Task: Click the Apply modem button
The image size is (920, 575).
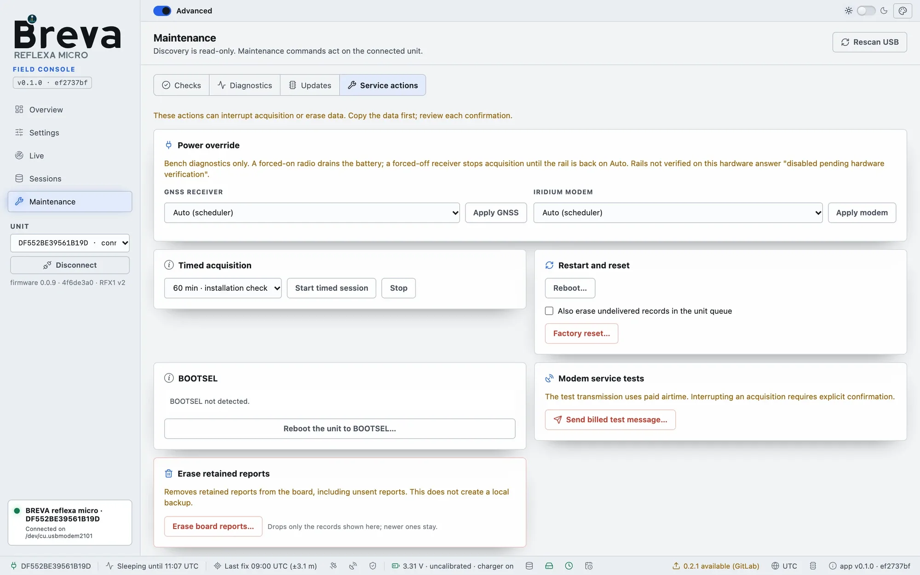Action: [x=862, y=213]
